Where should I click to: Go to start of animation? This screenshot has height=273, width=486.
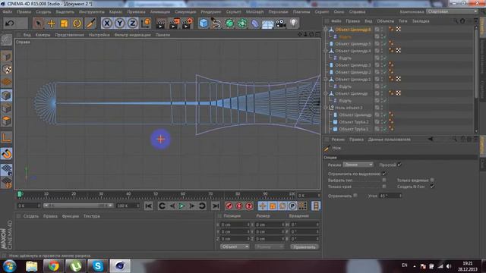tap(149, 206)
